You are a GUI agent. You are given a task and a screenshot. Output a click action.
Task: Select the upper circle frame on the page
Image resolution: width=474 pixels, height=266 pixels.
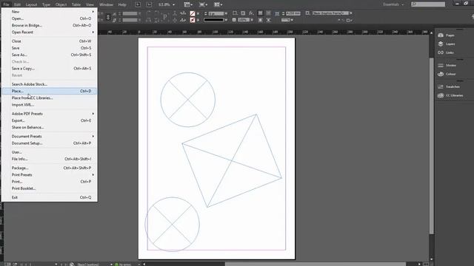pos(188,100)
